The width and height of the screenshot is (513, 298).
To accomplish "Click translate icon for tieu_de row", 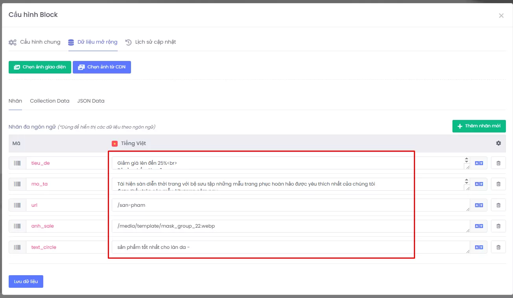I will coord(479,163).
